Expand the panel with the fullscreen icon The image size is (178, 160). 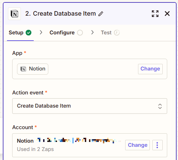[x=155, y=14]
